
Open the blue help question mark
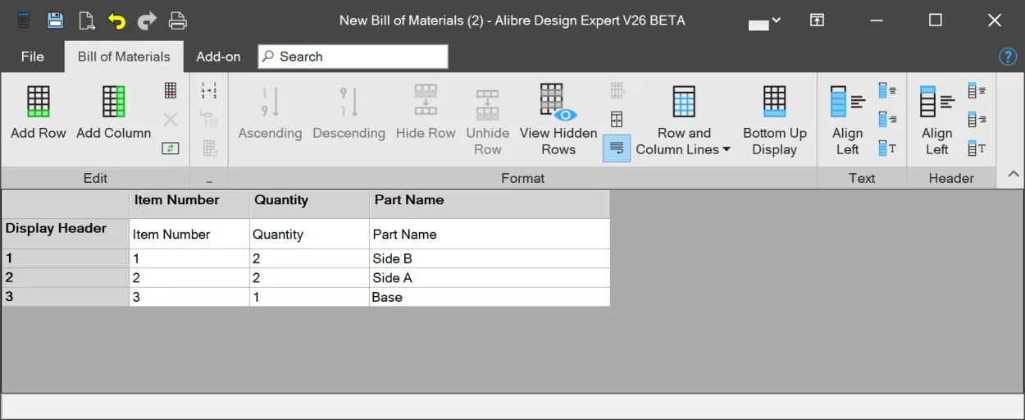(x=1008, y=57)
